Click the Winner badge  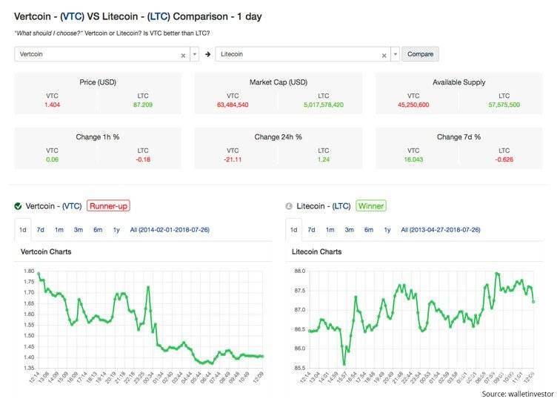point(371,206)
